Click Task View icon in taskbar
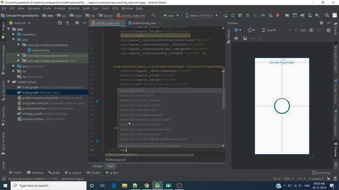This screenshot has height=190, width=339. [102, 185]
